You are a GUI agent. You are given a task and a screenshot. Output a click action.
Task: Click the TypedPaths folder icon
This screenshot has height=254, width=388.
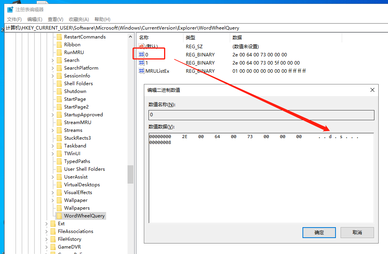pos(59,161)
